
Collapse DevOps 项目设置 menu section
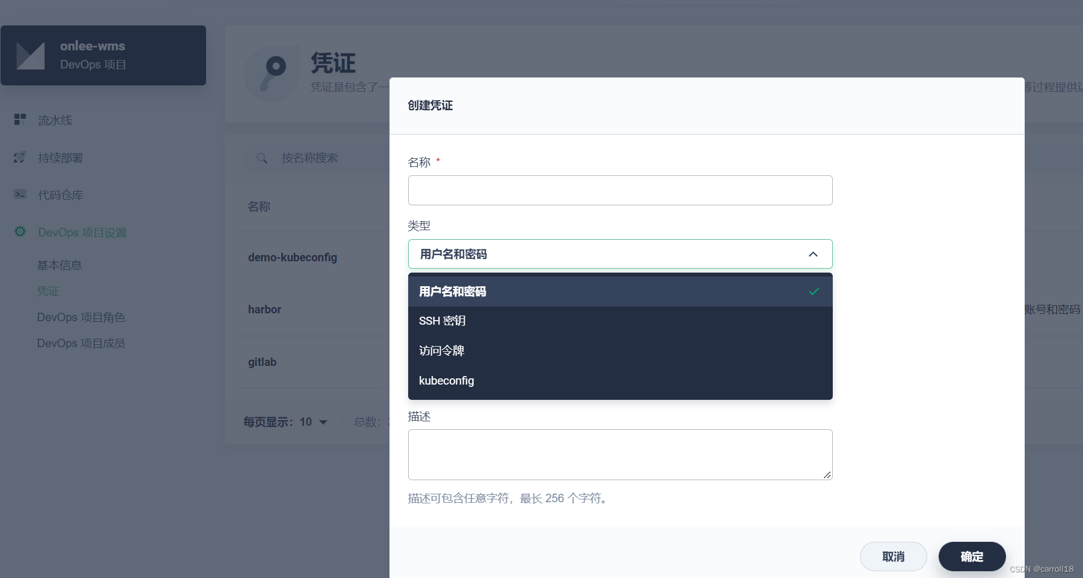click(x=82, y=232)
